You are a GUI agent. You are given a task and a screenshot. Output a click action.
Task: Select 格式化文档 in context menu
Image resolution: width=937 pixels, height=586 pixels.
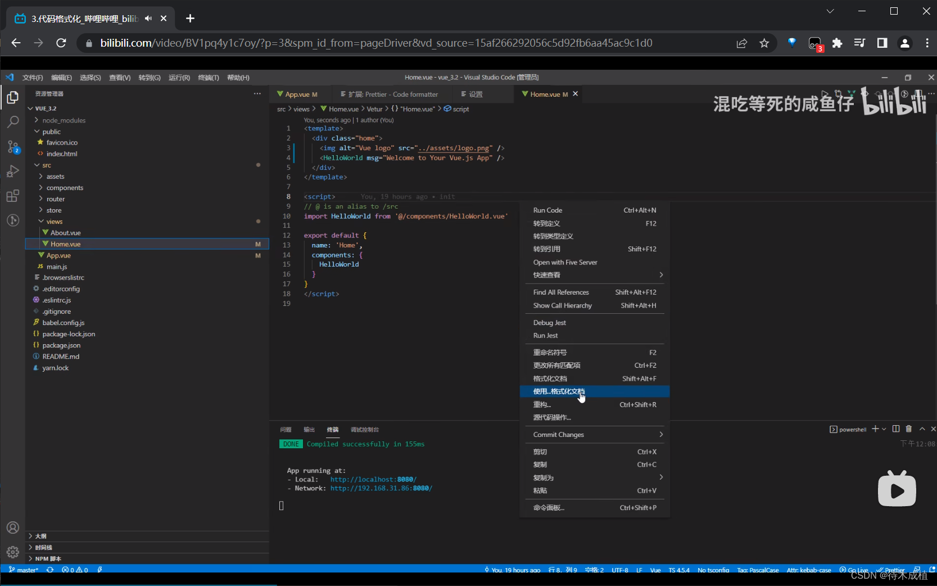pyautogui.click(x=595, y=378)
